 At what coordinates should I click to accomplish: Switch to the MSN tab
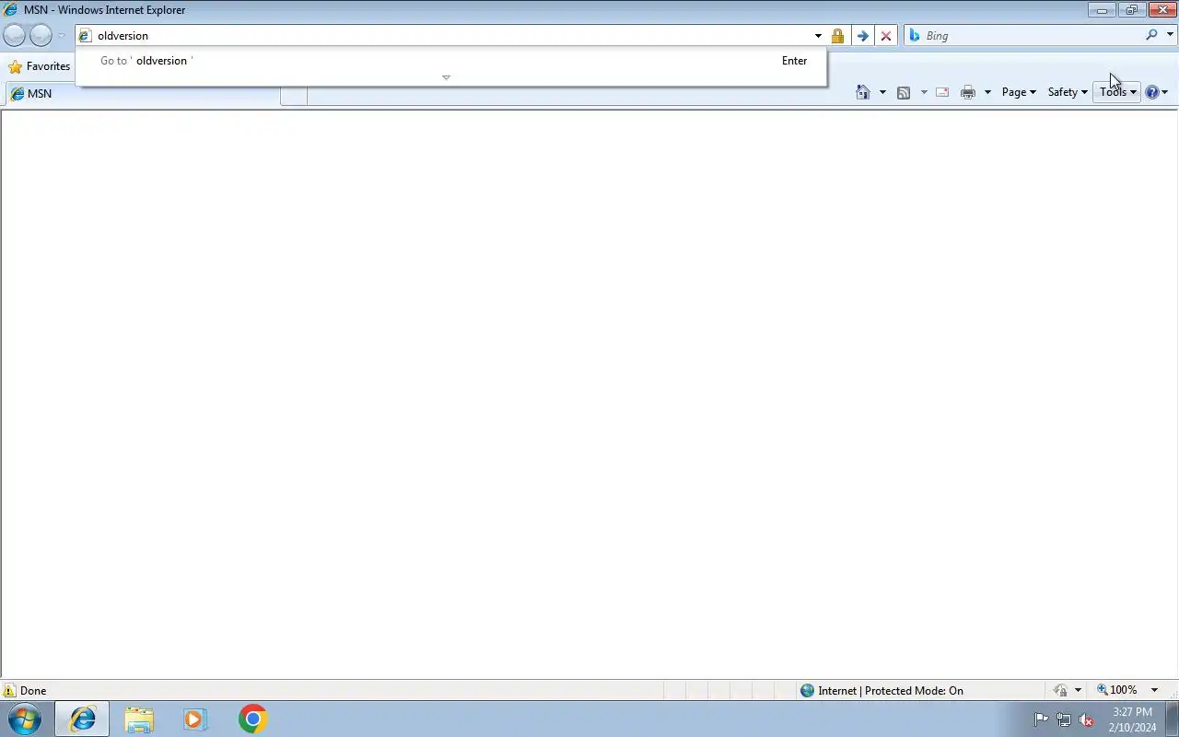click(142, 94)
